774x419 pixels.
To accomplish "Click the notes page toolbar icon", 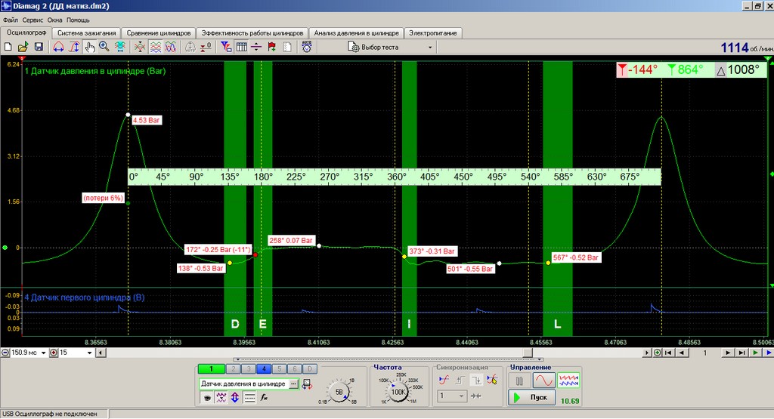I will (x=287, y=47).
